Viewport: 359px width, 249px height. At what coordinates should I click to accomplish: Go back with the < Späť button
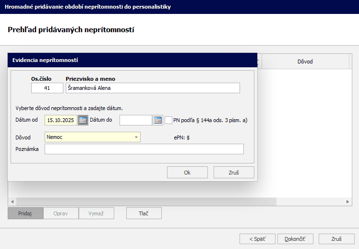pyautogui.click(x=257, y=238)
